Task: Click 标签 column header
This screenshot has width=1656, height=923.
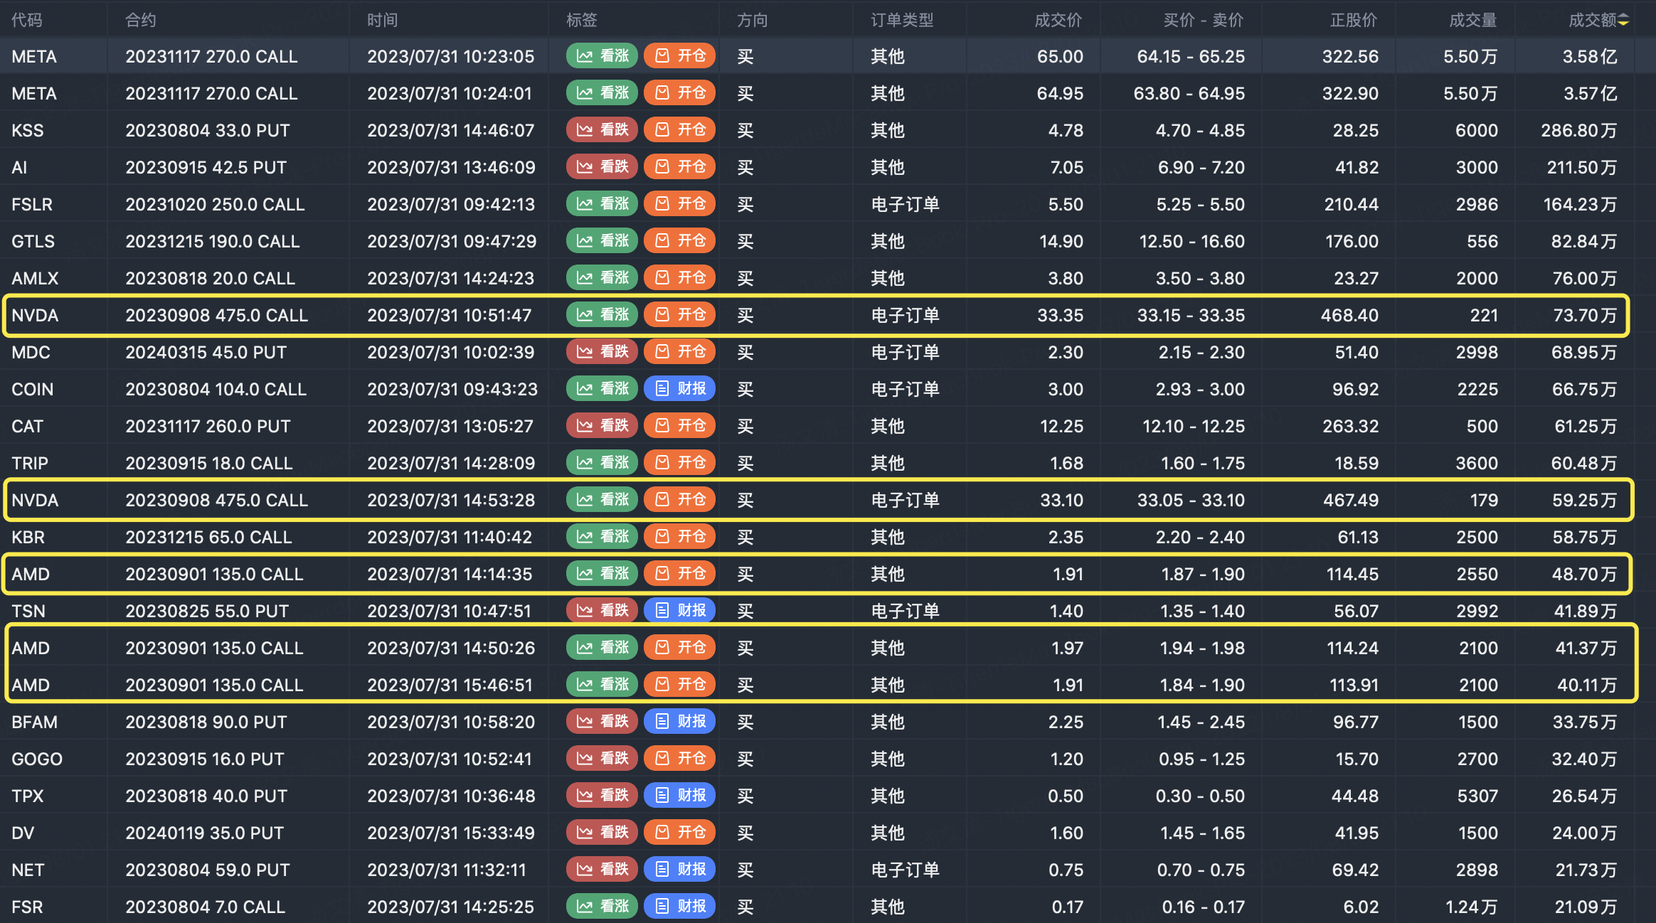Action: [581, 21]
